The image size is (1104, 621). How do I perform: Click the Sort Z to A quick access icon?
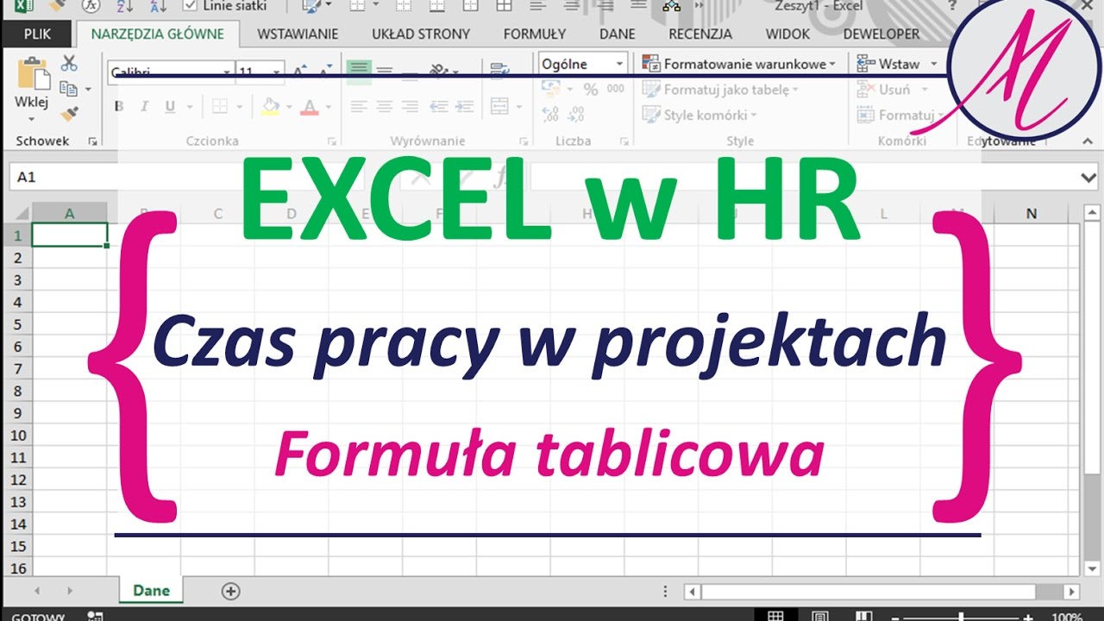(160, 6)
